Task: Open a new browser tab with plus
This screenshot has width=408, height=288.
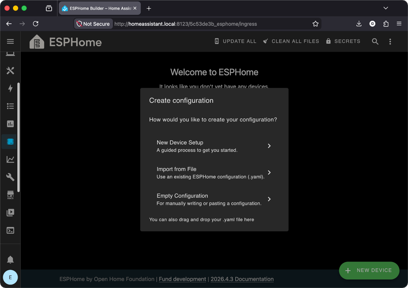Action: tap(149, 8)
